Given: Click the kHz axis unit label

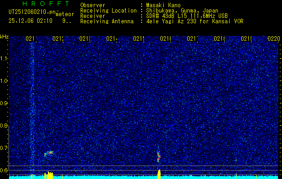Looking at the screenshot, I should coord(4,37).
